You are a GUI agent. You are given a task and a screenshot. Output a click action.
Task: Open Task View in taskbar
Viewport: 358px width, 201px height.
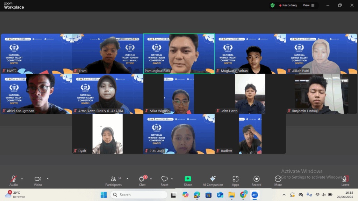tap(173, 195)
